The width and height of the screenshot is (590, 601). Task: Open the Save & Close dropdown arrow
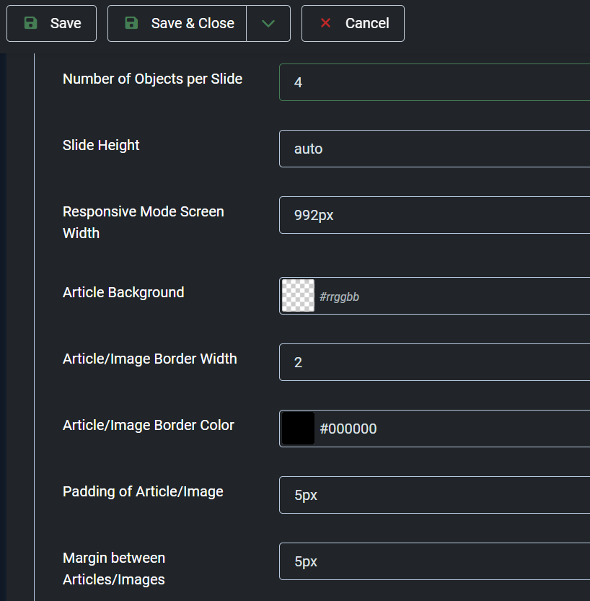(268, 23)
